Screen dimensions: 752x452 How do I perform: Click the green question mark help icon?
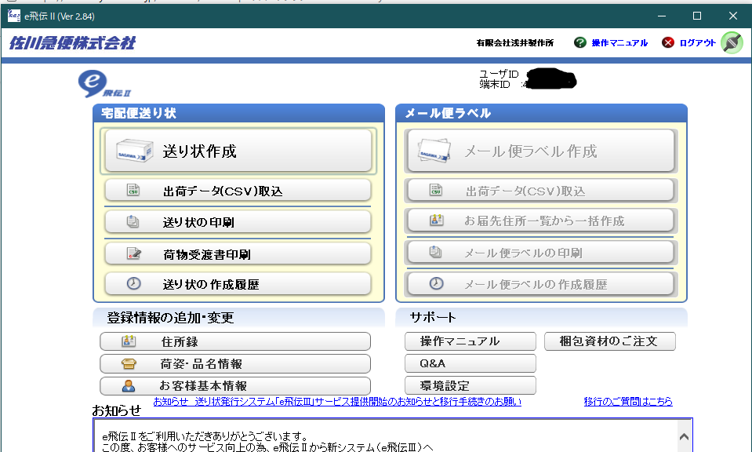[580, 42]
